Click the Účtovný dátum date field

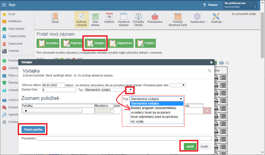tap(53, 85)
